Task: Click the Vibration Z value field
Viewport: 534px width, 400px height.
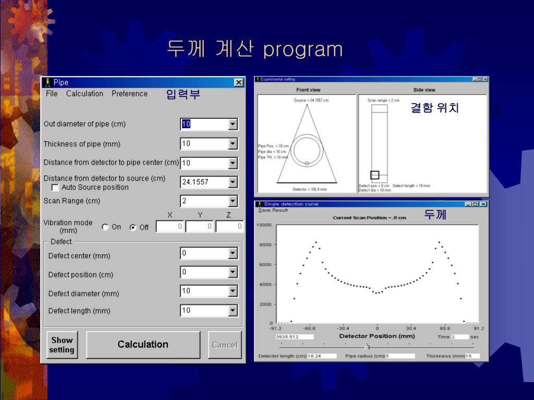Action: click(229, 227)
